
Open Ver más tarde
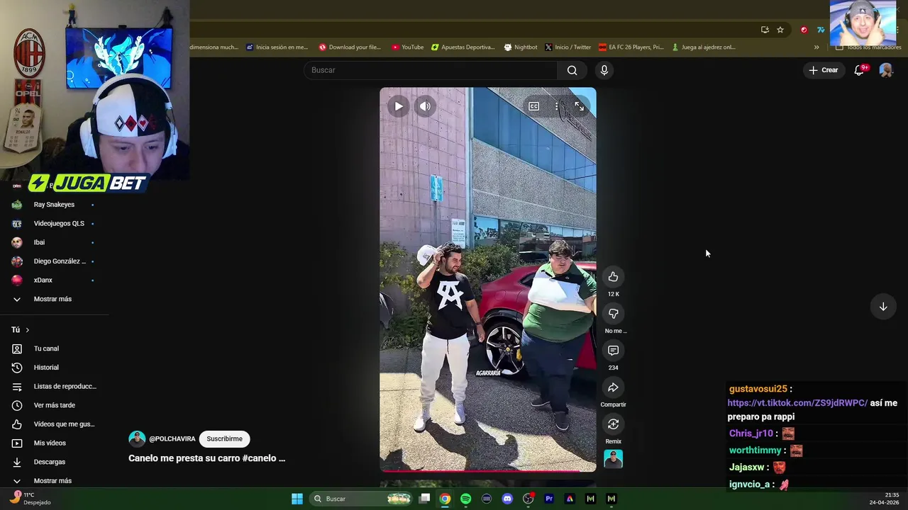pyautogui.click(x=54, y=405)
